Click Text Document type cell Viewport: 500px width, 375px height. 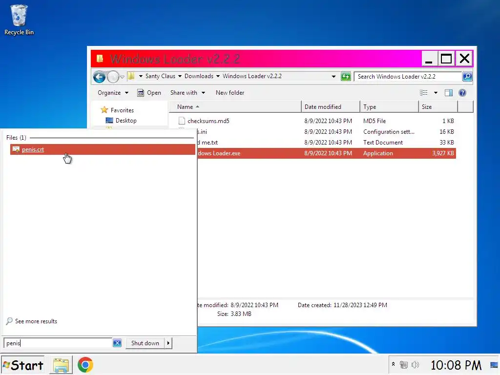point(383,143)
